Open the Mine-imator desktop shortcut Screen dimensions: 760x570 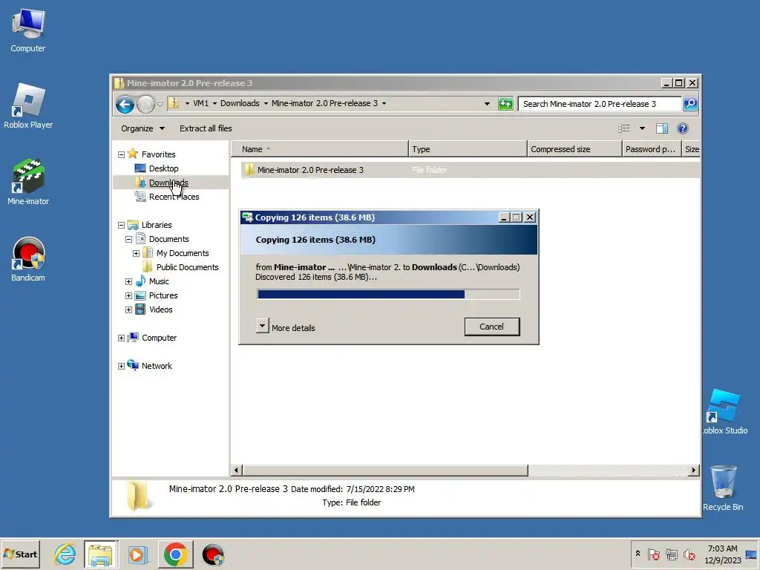[x=28, y=183]
